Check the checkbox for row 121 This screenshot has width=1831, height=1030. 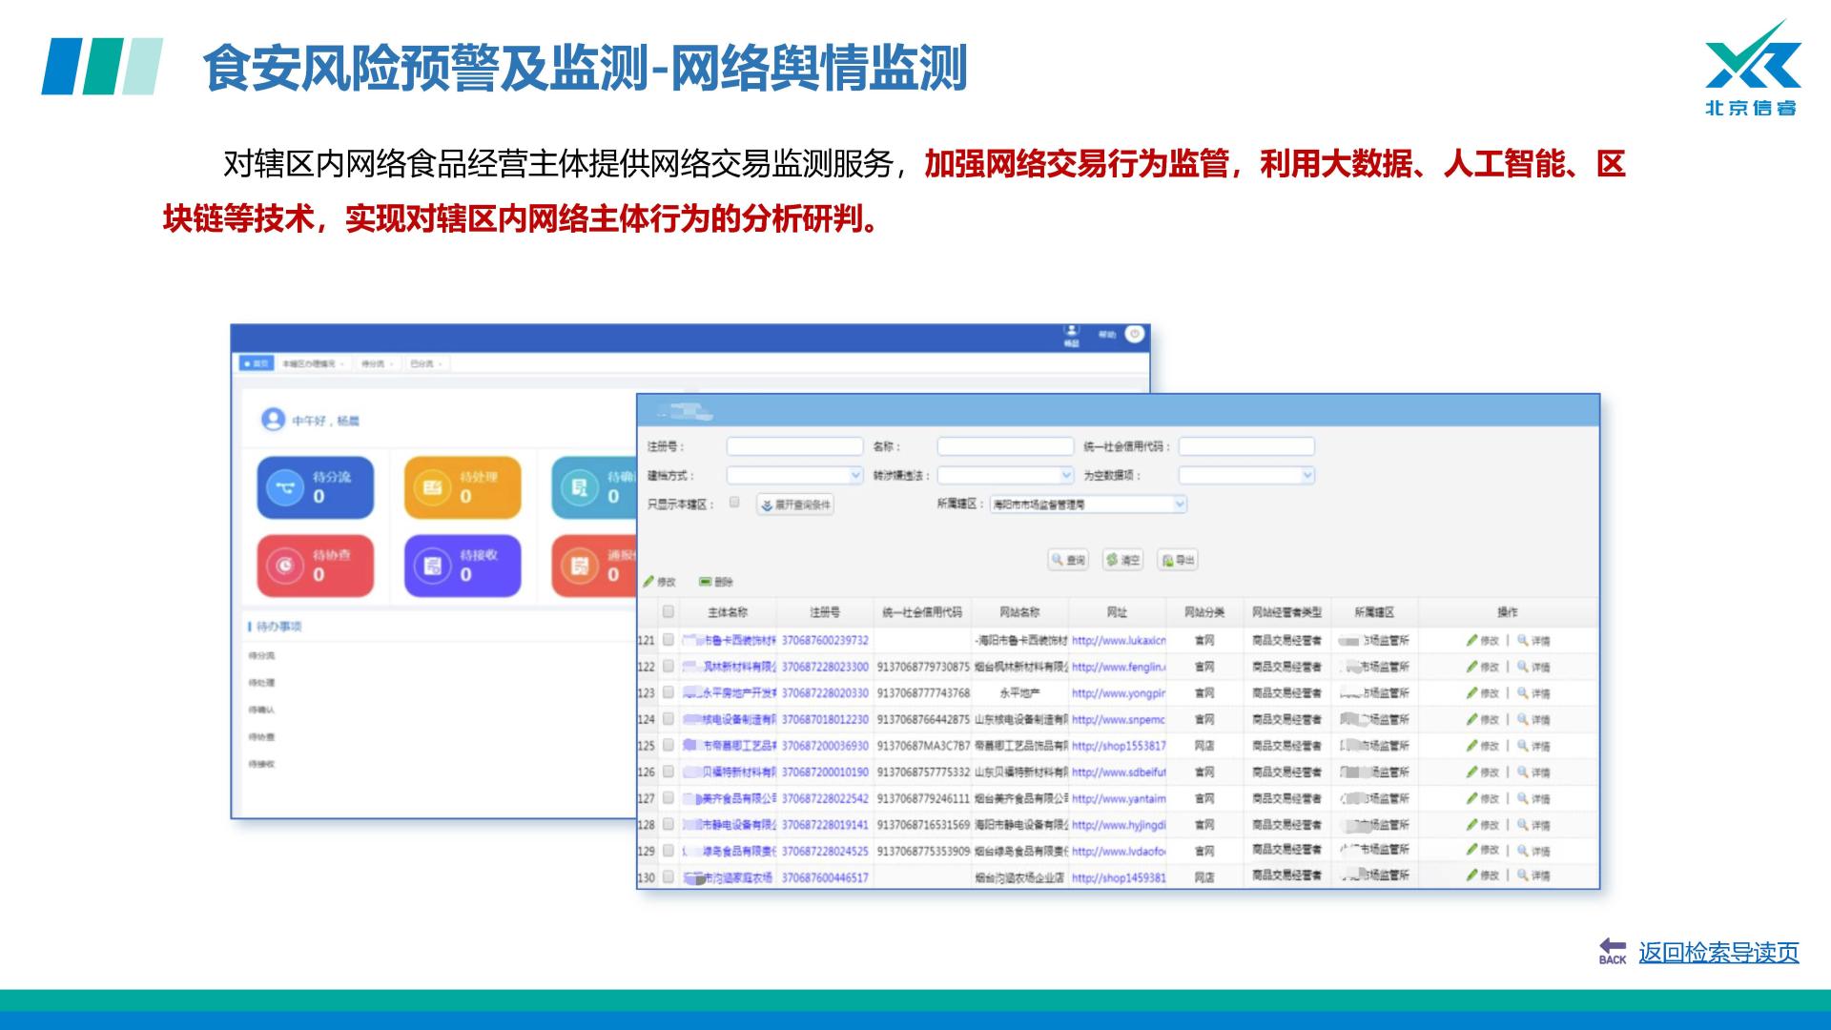click(x=669, y=640)
